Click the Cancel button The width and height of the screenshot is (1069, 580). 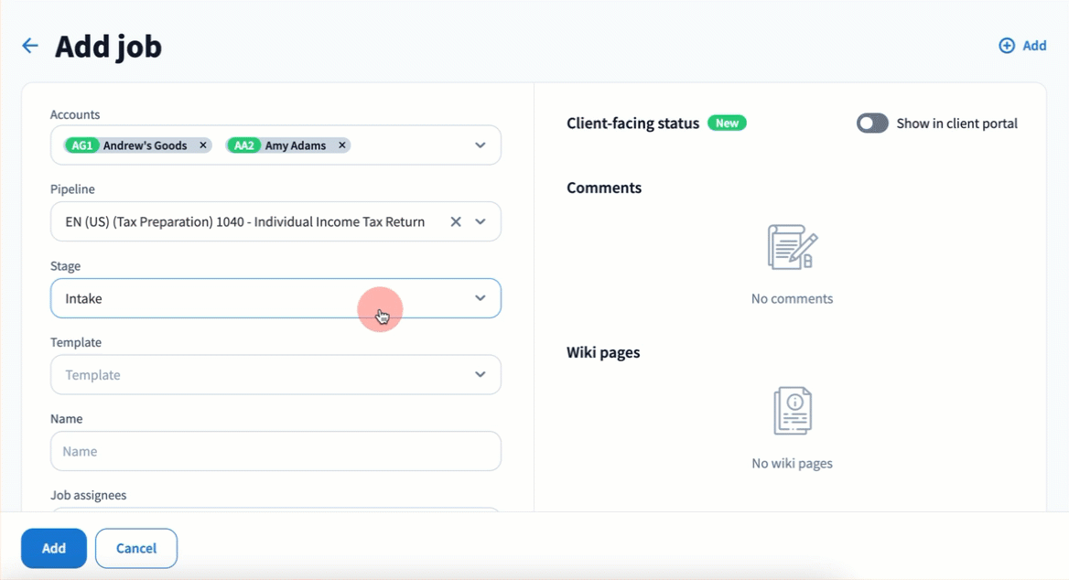[x=136, y=548]
